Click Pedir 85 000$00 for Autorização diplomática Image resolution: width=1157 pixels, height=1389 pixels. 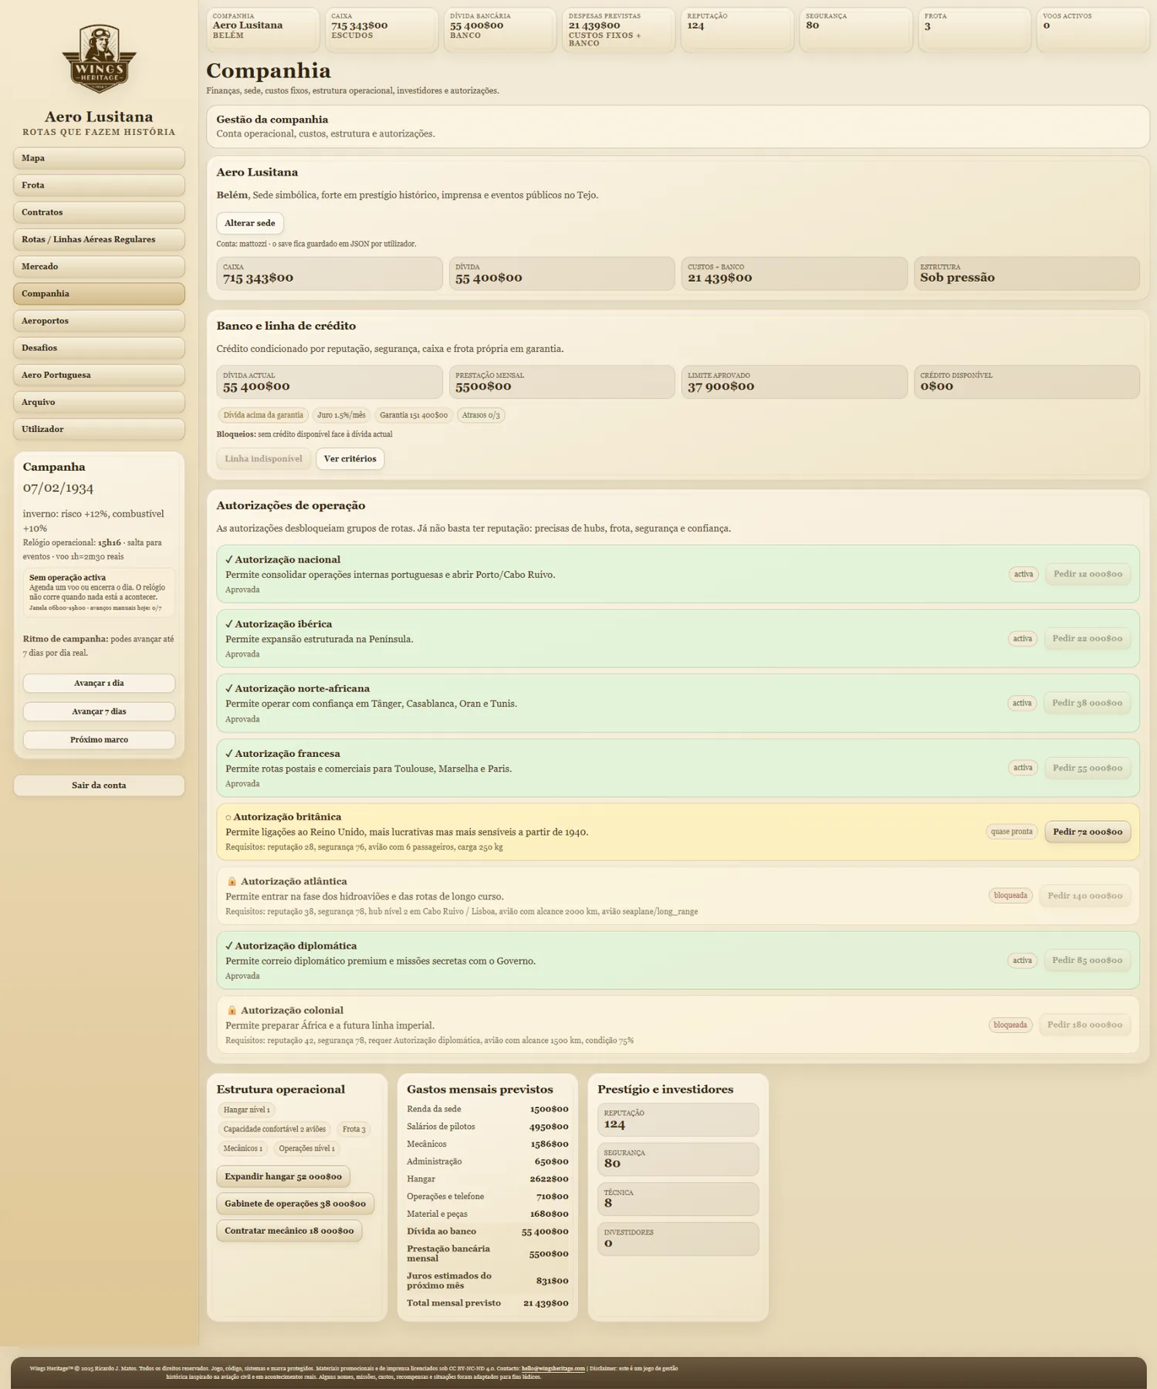tap(1087, 960)
